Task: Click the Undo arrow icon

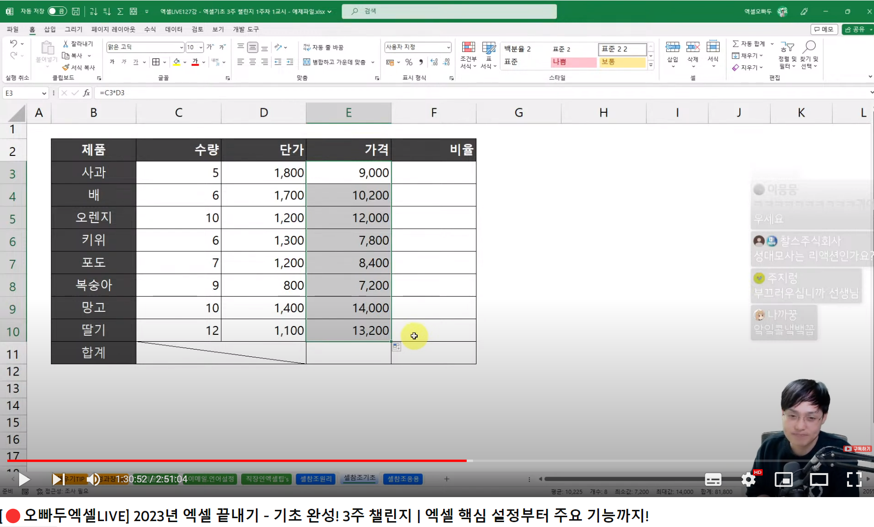Action: coord(13,44)
